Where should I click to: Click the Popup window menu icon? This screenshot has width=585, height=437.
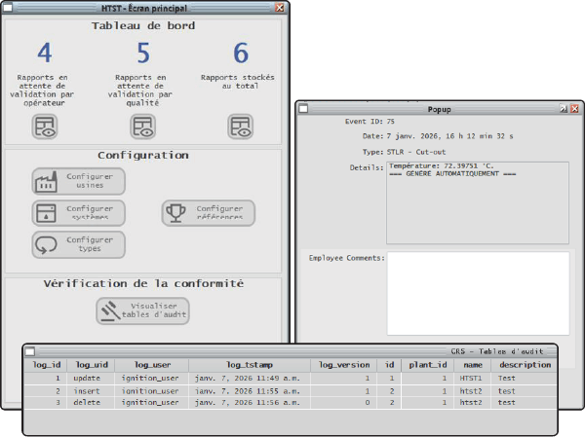303,109
